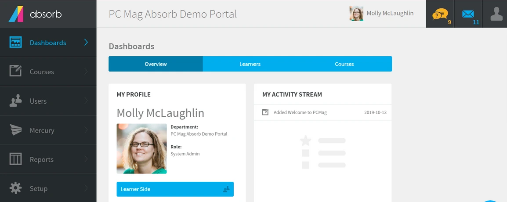Viewport: 507px width, 202px height.
Task: Click the 'absorb' wordmark text
Action: 46,14
